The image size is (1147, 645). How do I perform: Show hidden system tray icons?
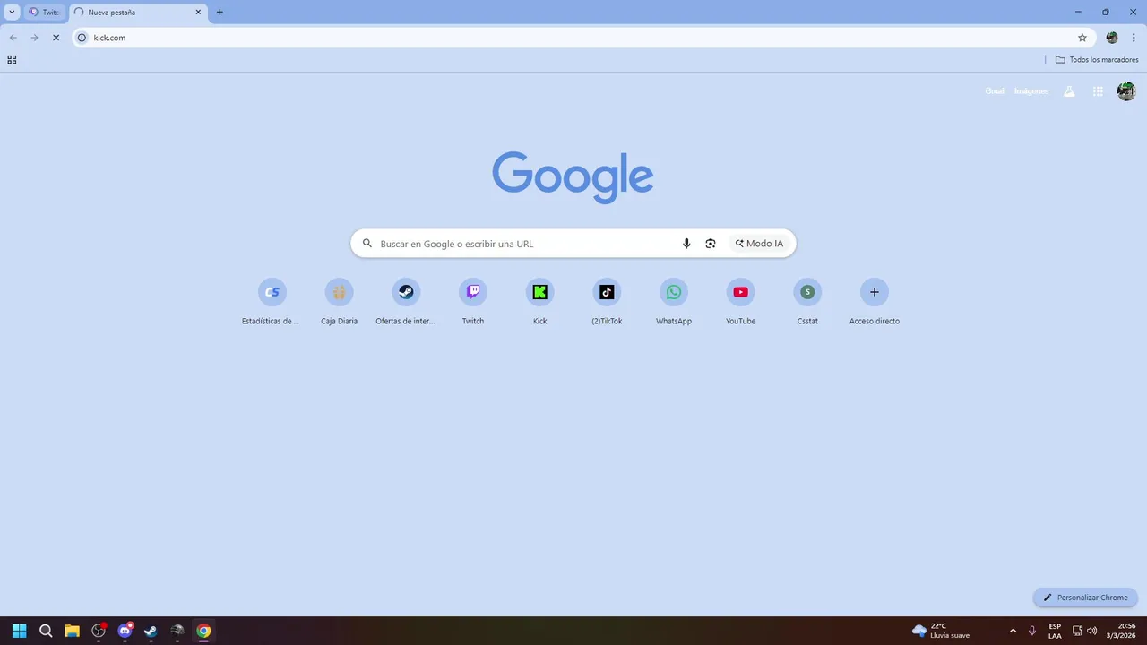coord(1013,631)
